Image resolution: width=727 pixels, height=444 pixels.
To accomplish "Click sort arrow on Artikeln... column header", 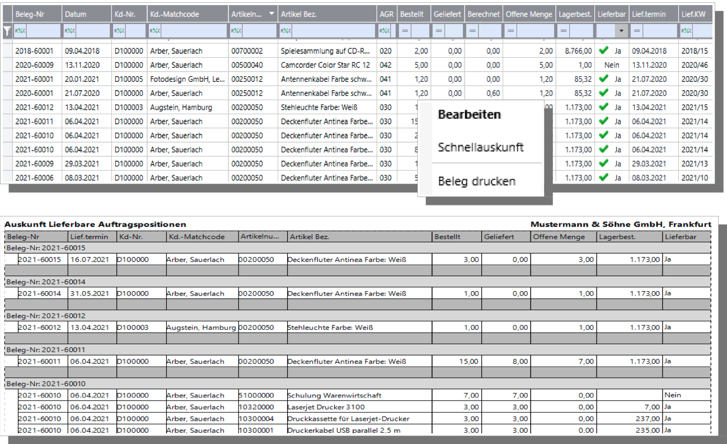I will [271, 13].
